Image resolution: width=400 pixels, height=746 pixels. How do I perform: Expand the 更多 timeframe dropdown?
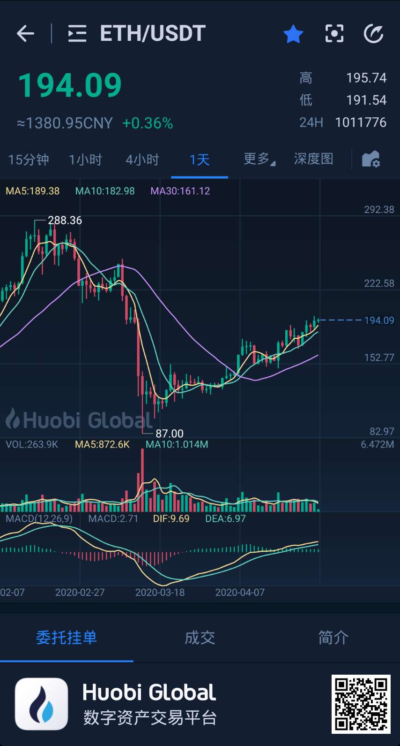[259, 159]
